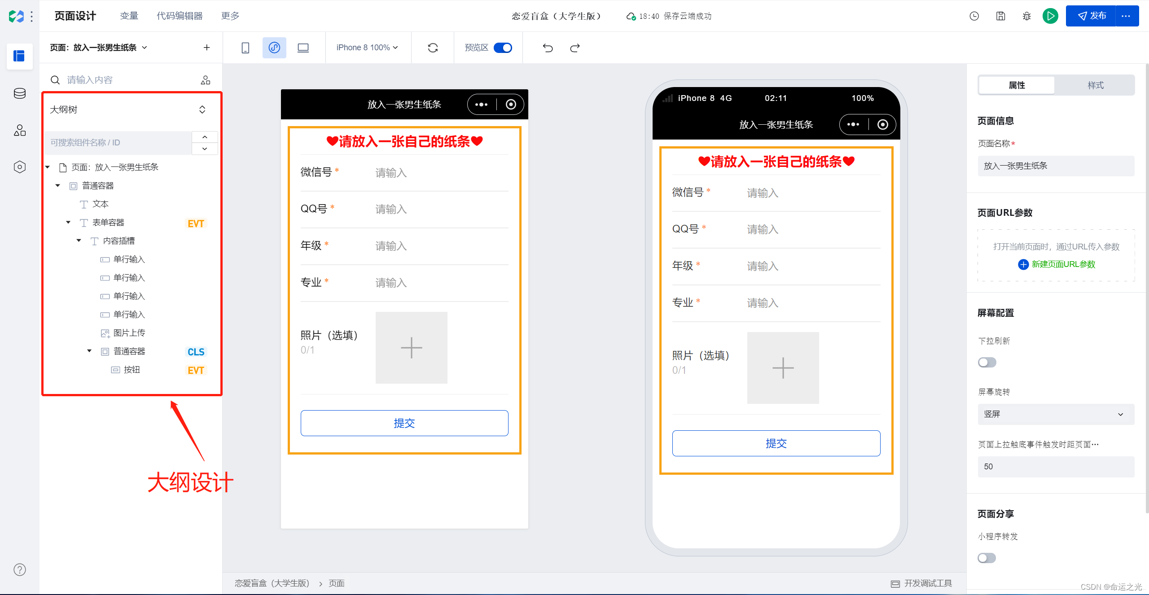Enable the 小程序转发 toggle
Image resolution: width=1149 pixels, height=595 pixels.
click(x=987, y=558)
